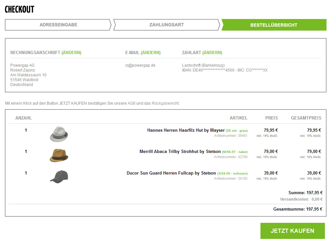Open Merrill Abaca Trilby Strohhut by Stetson
This screenshot has height=246, width=332.
click(180, 151)
